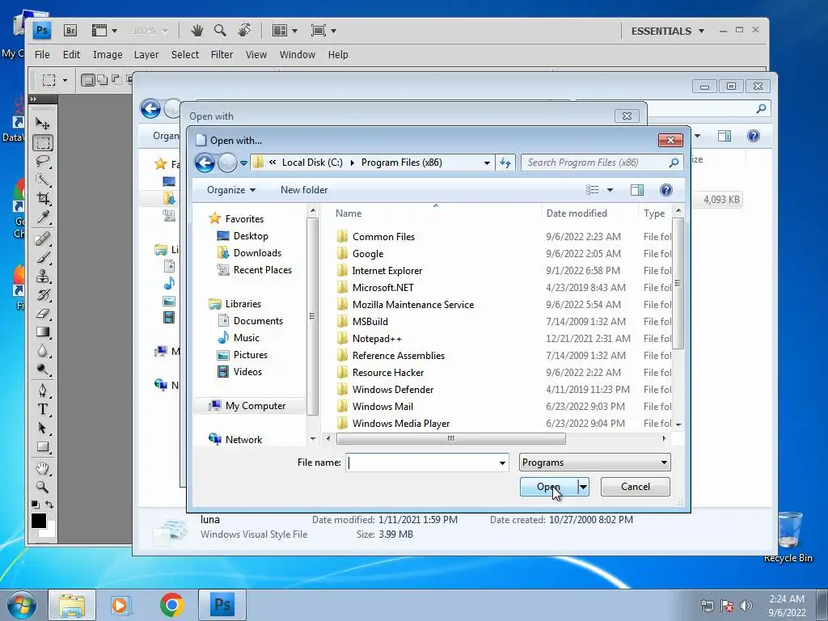Open the Image menu in Photoshop
This screenshot has width=828, height=621.
tap(108, 54)
